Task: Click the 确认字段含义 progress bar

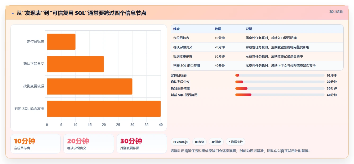Action: [280, 82]
